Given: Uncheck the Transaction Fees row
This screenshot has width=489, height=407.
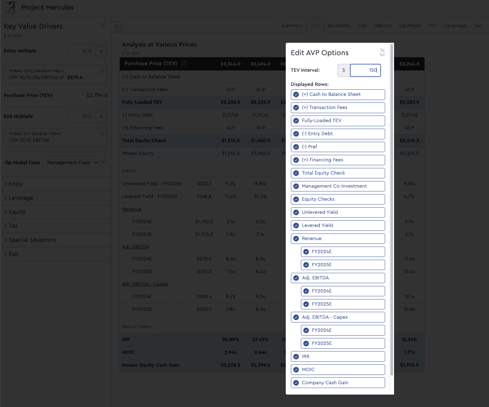Looking at the screenshot, I should [x=296, y=108].
